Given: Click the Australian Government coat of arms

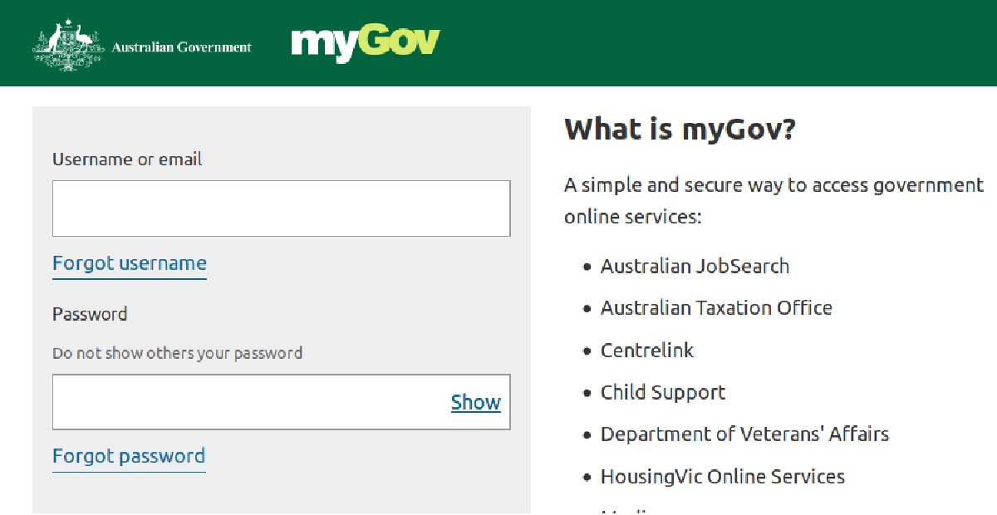Looking at the screenshot, I should point(68,46).
